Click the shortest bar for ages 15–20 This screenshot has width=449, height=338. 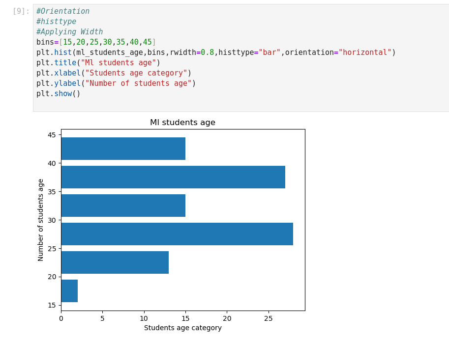pos(69,291)
